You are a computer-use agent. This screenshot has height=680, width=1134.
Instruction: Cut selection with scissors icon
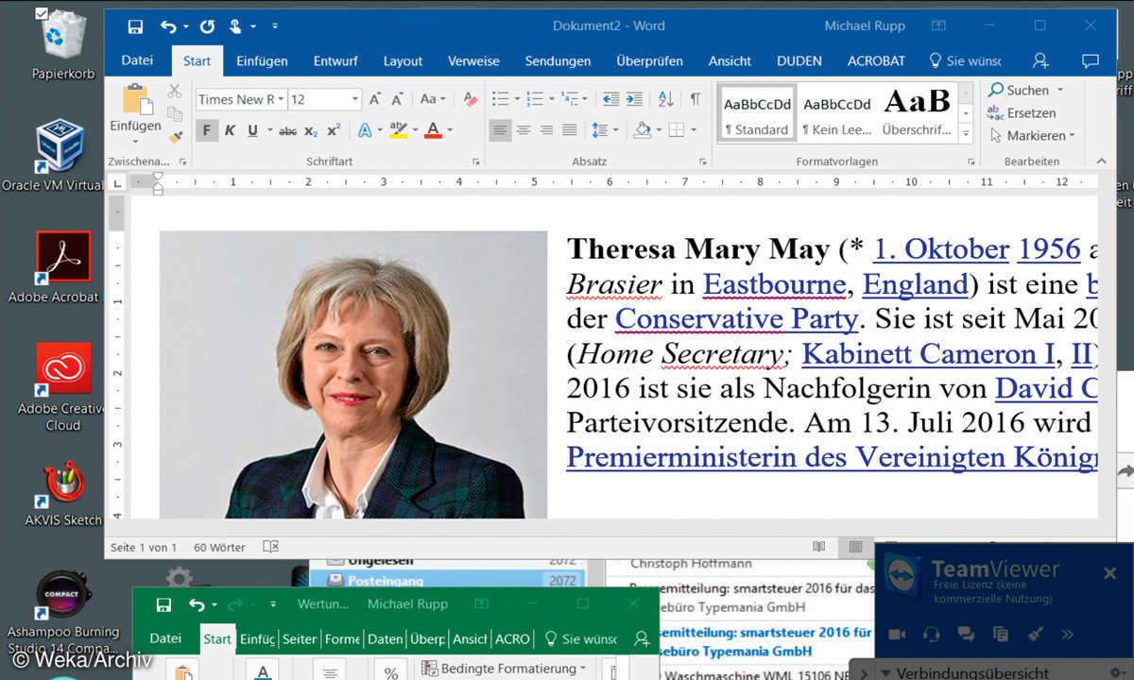point(174,91)
